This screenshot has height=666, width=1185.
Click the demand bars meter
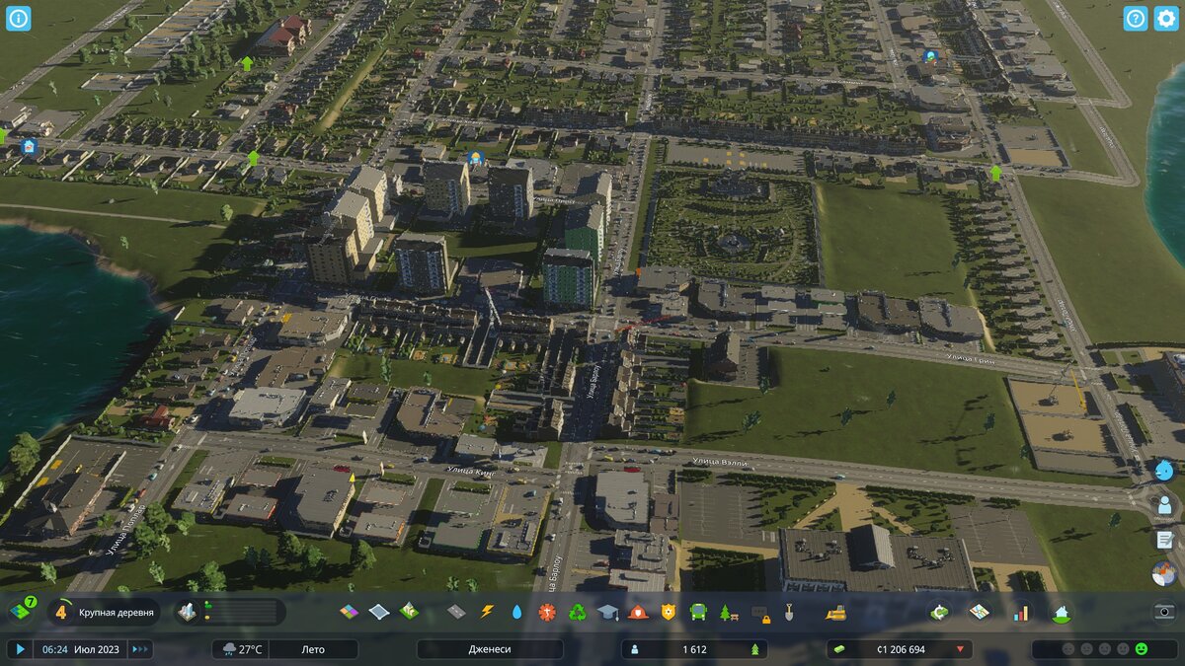(242, 612)
